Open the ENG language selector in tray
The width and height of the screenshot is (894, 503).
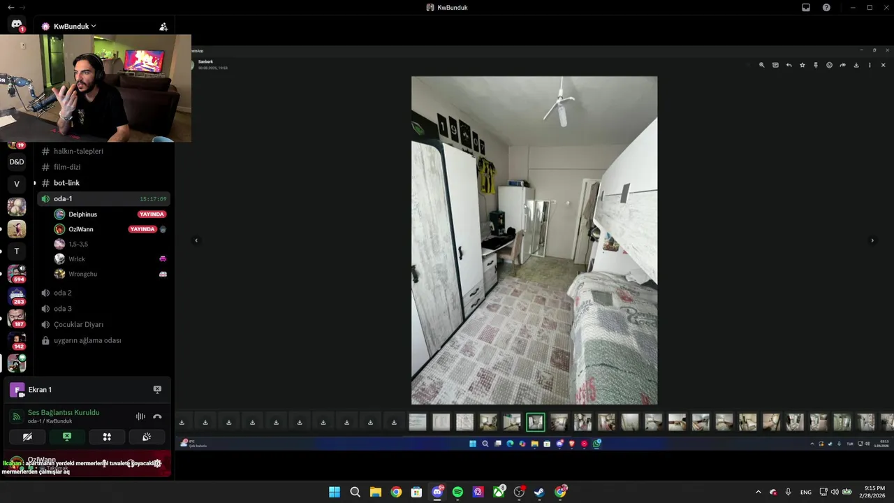(x=806, y=492)
